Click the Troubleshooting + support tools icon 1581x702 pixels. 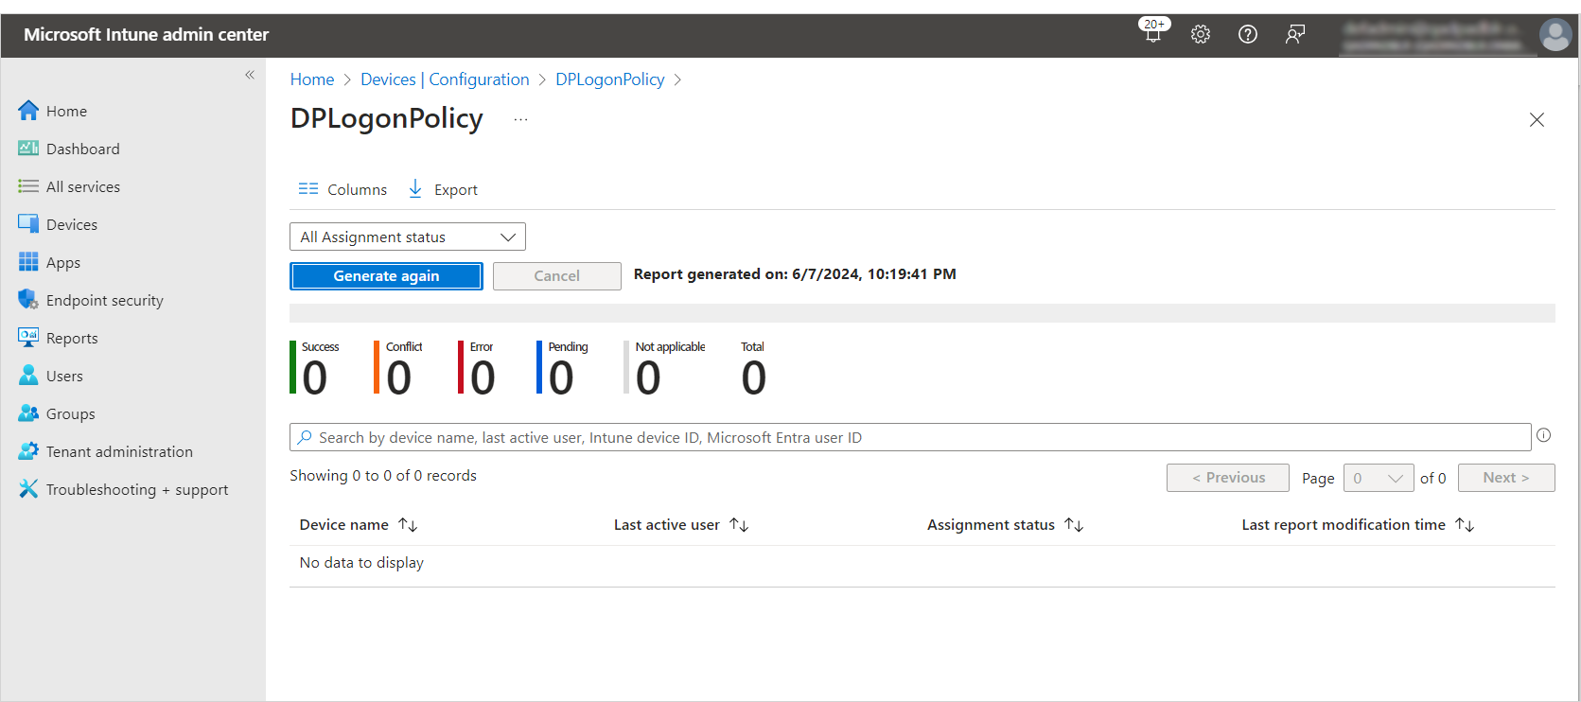[28, 489]
